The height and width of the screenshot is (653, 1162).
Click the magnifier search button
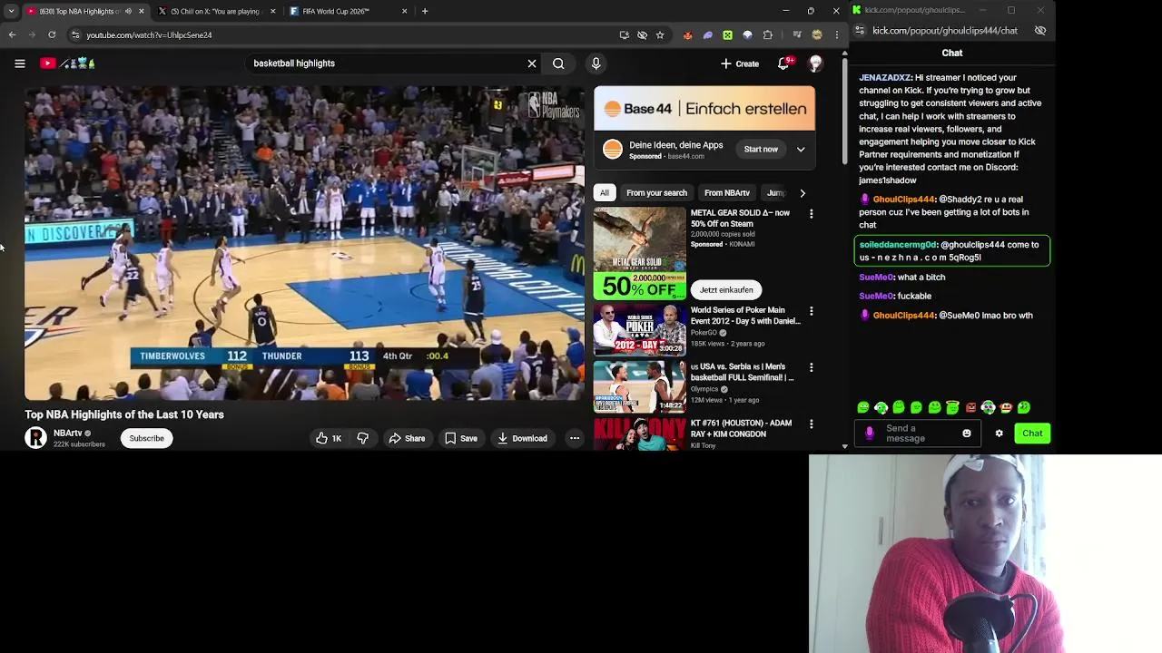pos(558,63)
